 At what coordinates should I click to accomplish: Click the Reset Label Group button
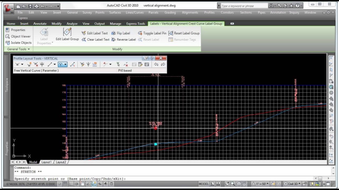point(184,33)
